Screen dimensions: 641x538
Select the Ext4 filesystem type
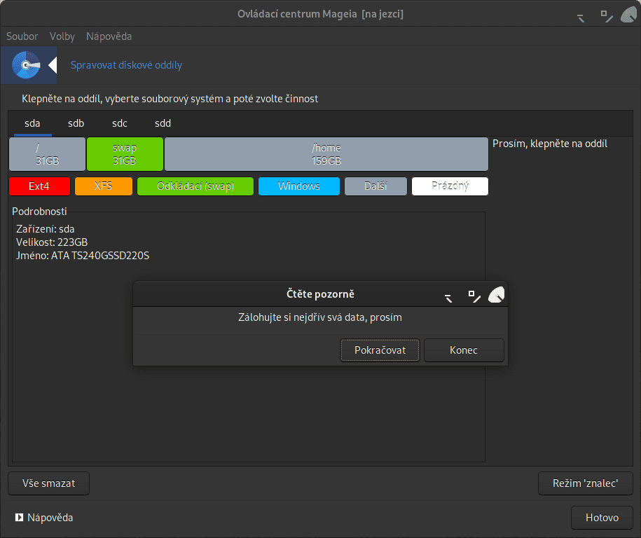click(39, 186)
